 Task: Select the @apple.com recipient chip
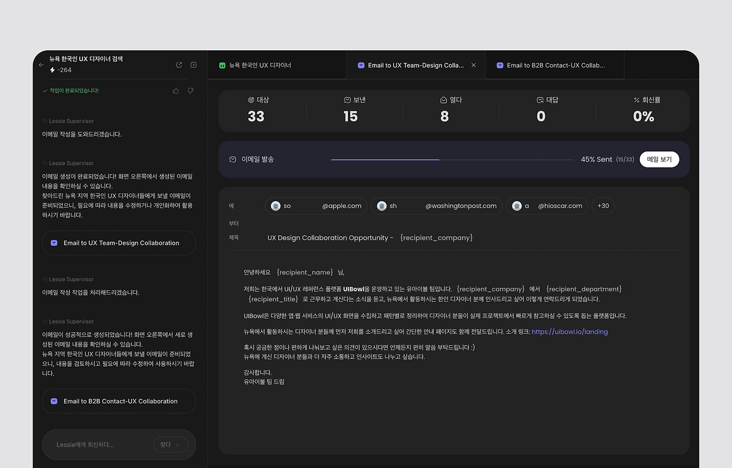tap(316, 206)
